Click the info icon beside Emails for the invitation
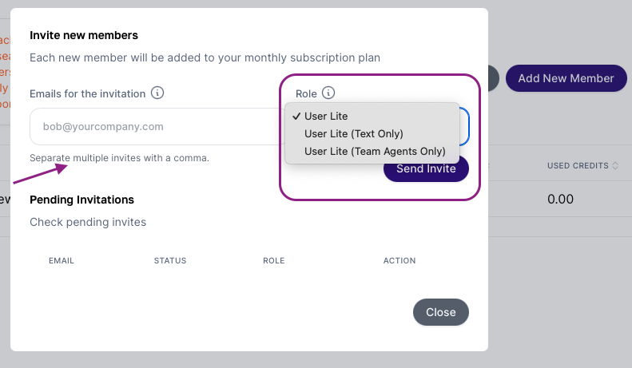Image resolution: width=632 pixels, height=368 pixels. tap(157, 93)
